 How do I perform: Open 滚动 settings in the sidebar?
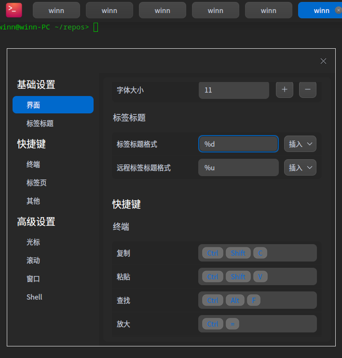pyautogui.click(x=33, y=260)
